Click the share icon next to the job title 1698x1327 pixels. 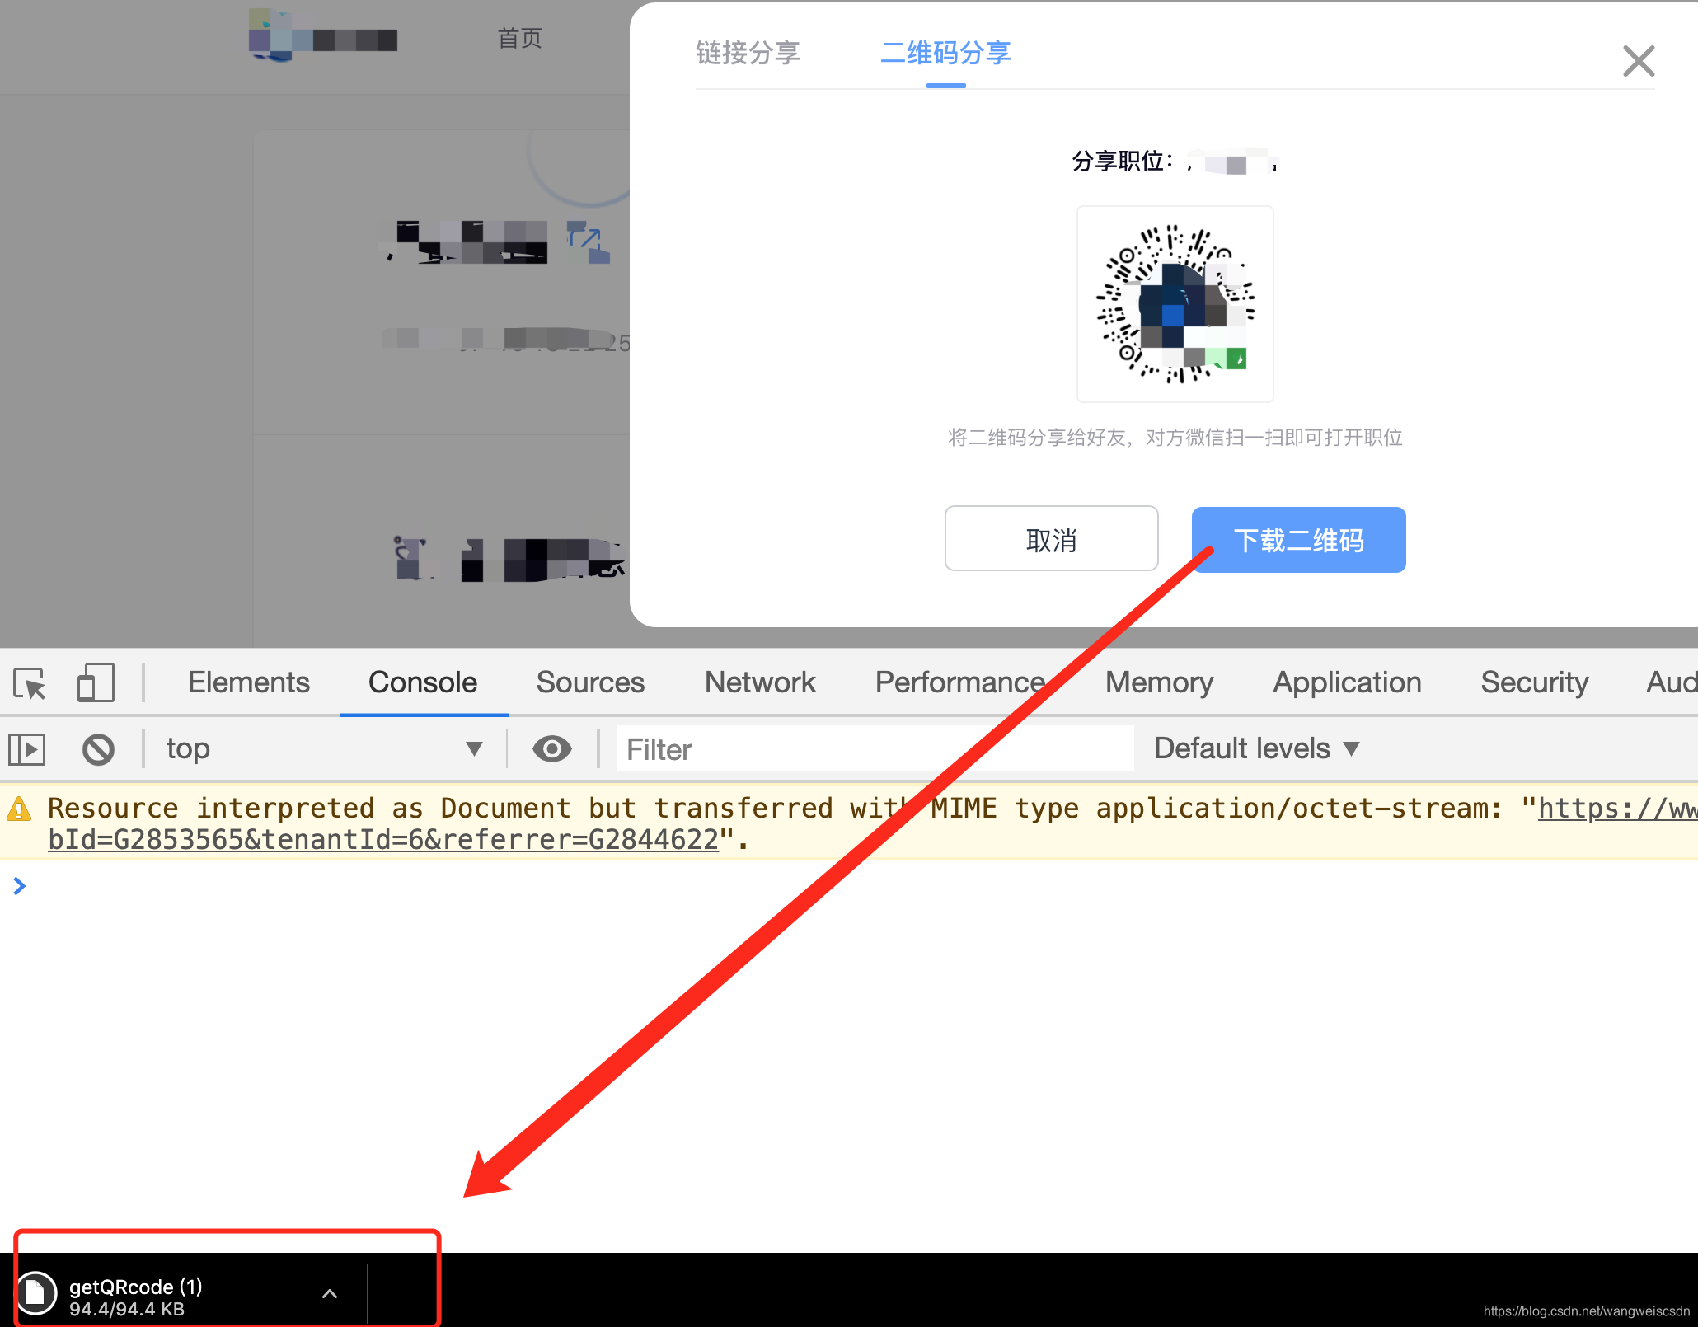click(x=589, y=241)
